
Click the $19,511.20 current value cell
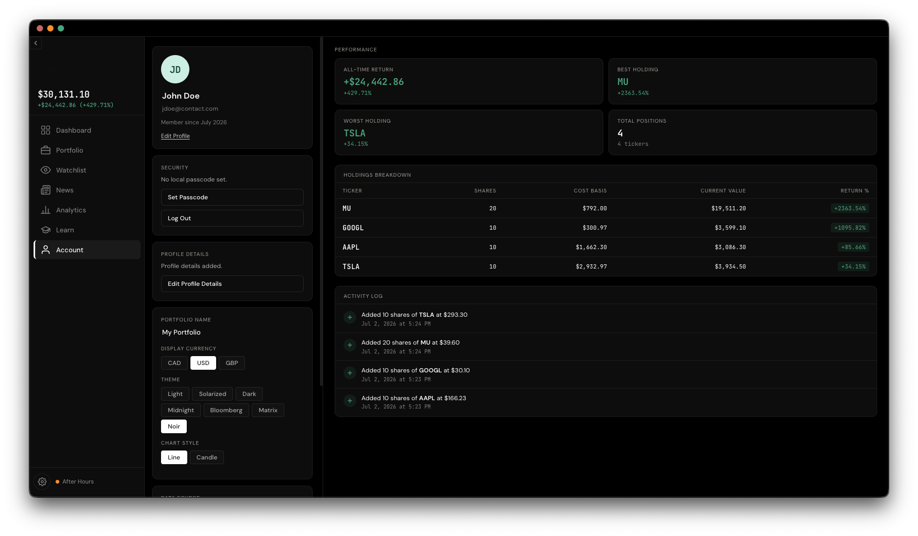click(729, 208)
